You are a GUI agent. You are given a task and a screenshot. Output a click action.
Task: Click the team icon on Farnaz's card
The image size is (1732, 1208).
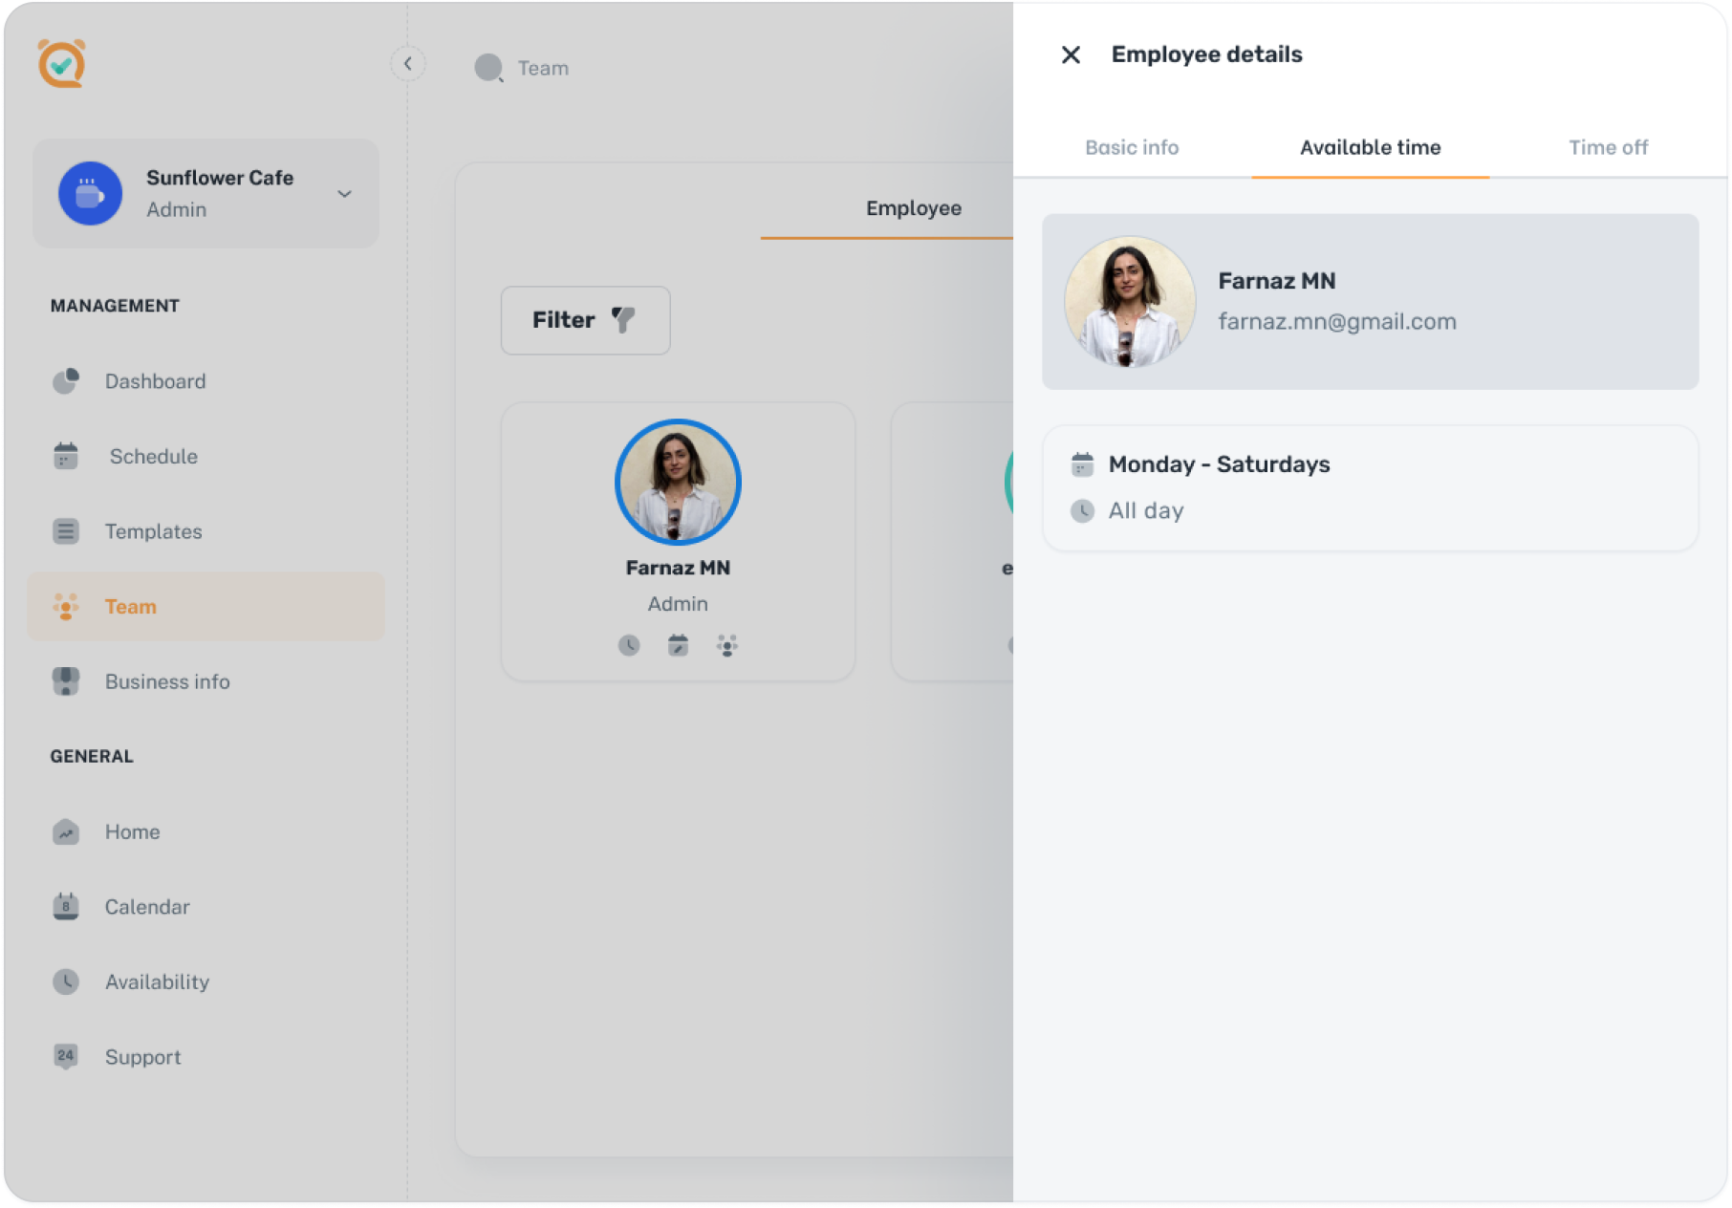click(727, 646)
